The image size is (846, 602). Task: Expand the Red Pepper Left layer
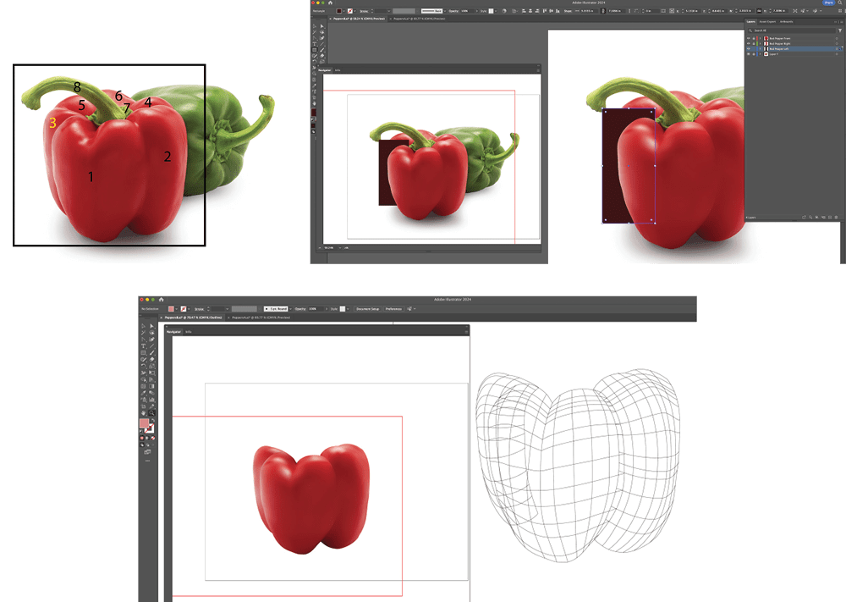[x=760, y=48]
